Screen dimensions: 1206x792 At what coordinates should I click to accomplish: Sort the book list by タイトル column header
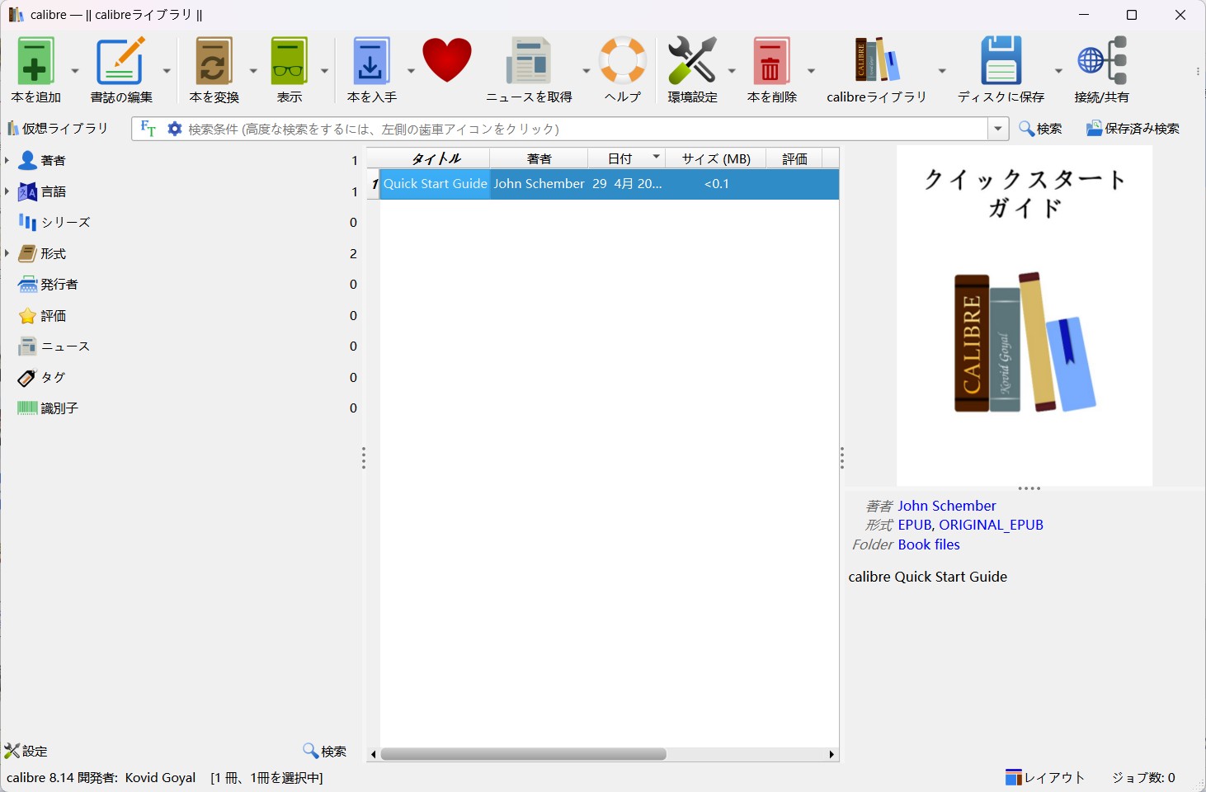[436, 158]
